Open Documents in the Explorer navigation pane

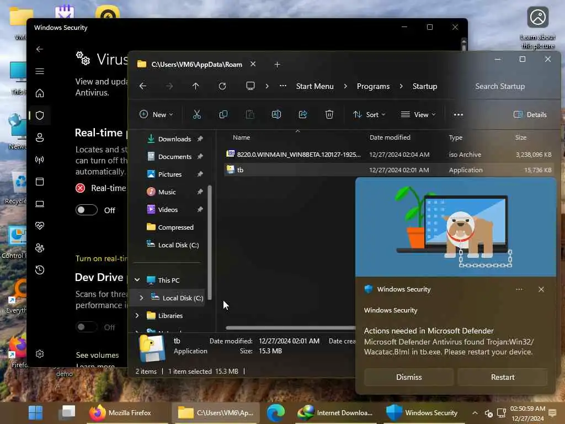click(175, 156)
